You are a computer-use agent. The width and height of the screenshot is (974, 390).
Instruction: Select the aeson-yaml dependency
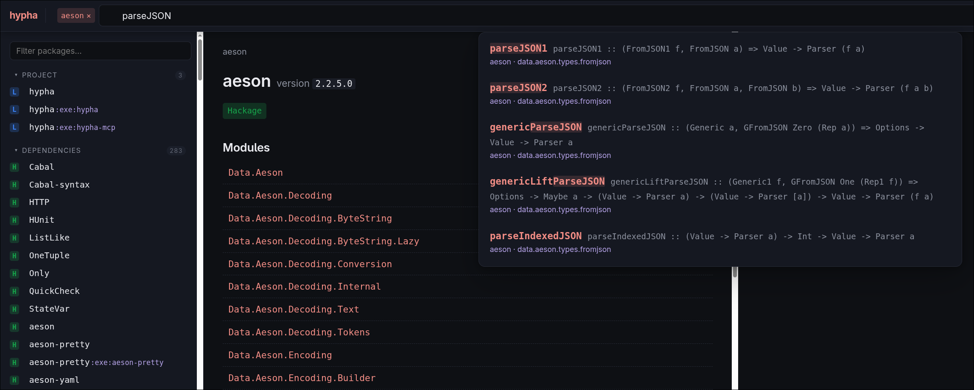click(54, 380)
